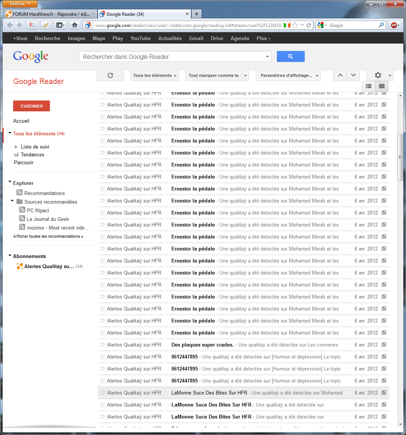This screenshot has width=406, height=435.
Task: Click the Recommandations feed icon
Action: tap(20, 192)
